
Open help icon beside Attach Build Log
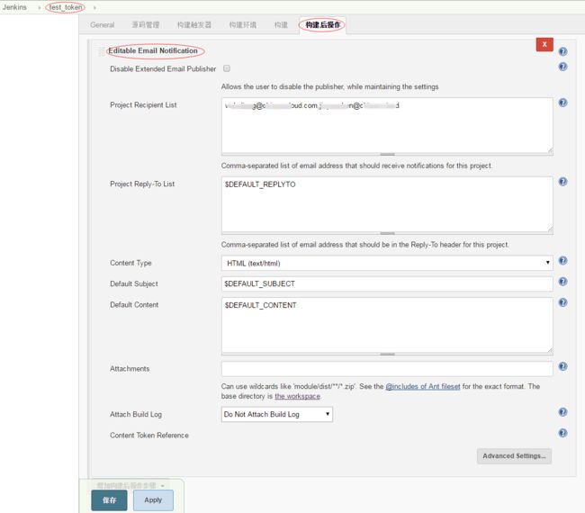(562, 412)
